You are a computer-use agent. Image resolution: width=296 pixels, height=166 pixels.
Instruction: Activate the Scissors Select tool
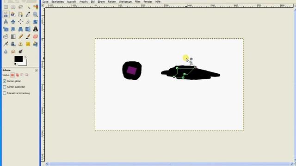[6, 14]
